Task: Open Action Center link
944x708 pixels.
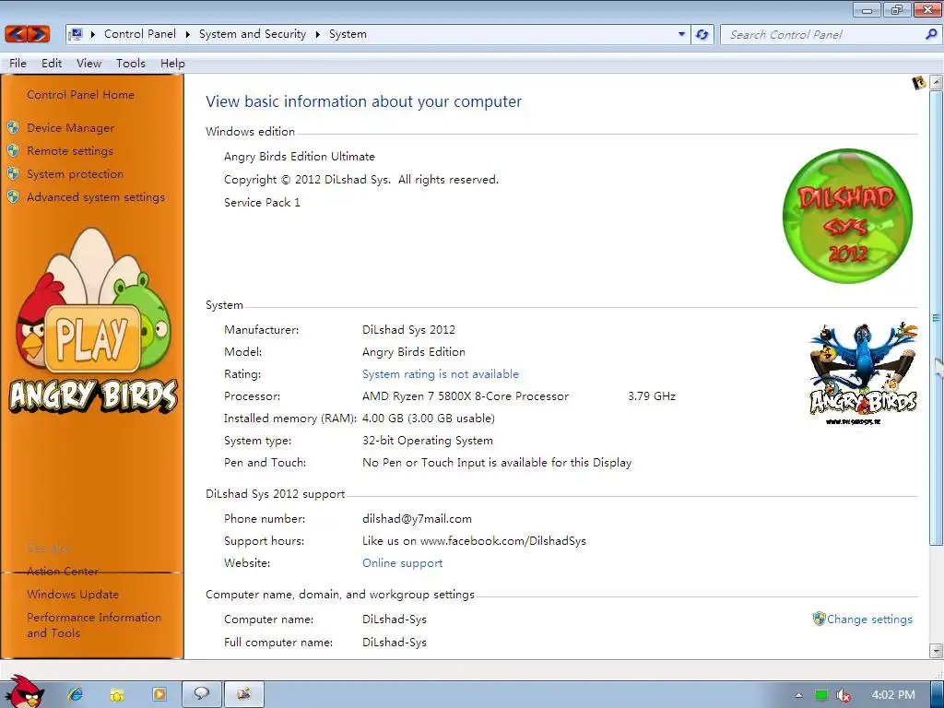Action: 63,571
